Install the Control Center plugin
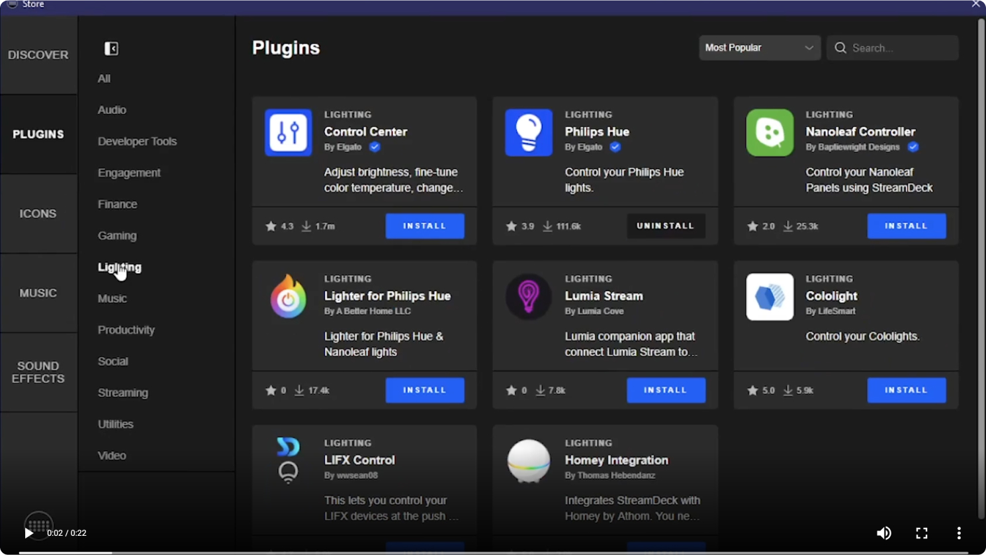The height and width of the screenshot is (555, 986). click(425, 226)
